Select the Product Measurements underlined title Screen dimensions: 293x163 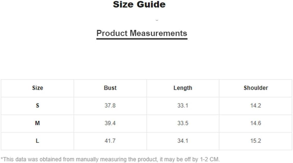coord(142,33)
